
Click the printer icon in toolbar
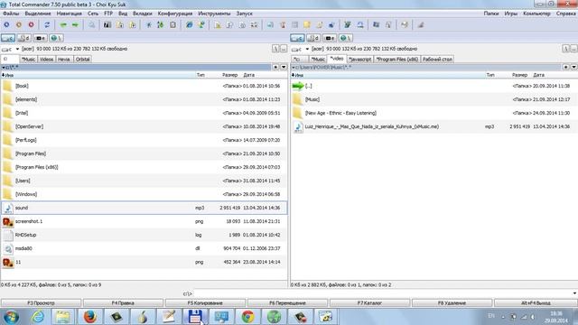[405, 24]
